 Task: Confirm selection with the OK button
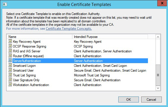[128, 99]
